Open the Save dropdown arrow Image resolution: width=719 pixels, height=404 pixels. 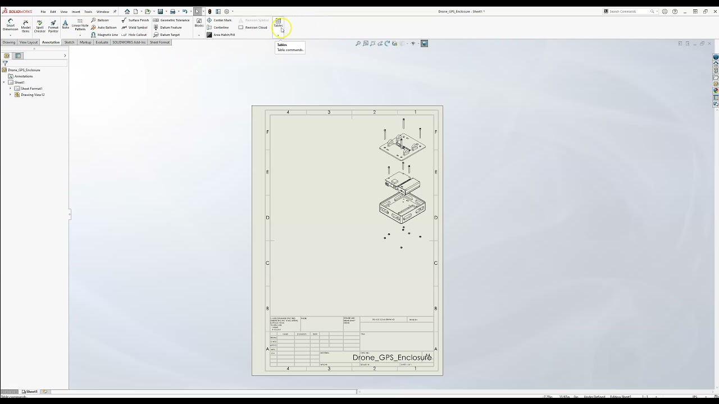click(x=165, y=11)
